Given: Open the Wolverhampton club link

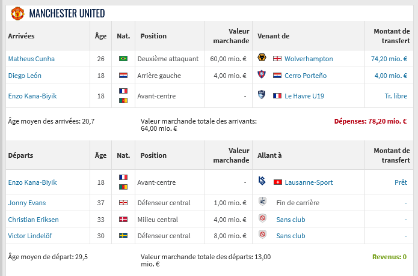Looking at the screenshot, I should tap(309, 59).
